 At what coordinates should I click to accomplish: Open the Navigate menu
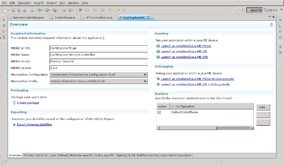(24, 3)
